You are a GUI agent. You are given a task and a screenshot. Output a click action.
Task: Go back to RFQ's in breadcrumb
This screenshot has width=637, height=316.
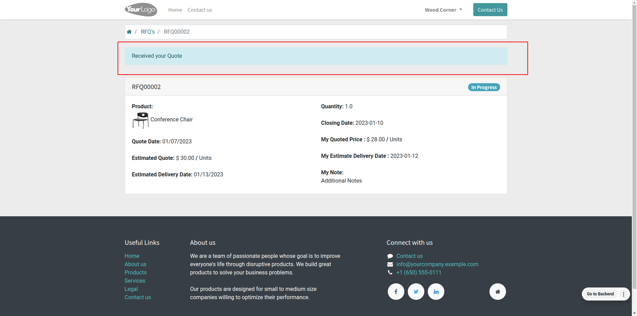pyautogui.click(x=148, y=32)
